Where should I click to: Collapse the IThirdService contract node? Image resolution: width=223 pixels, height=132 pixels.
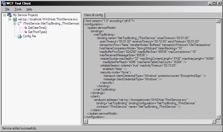[x=15, y=23]
